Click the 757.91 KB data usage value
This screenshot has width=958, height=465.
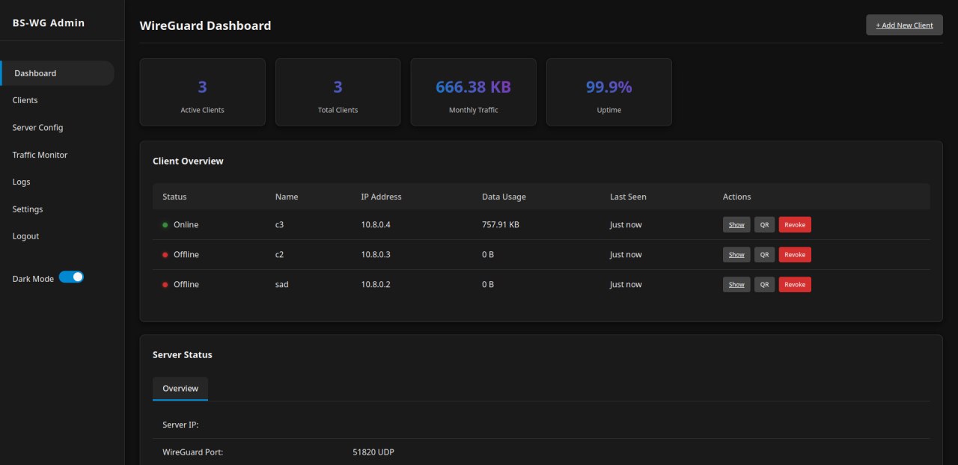tap(501, 224)
